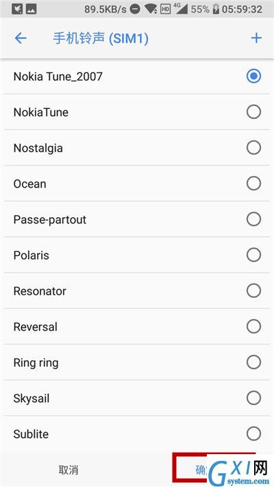The image size is (274, 487).
Task: Tap the Resonator ringtone label
Action: 40,291
